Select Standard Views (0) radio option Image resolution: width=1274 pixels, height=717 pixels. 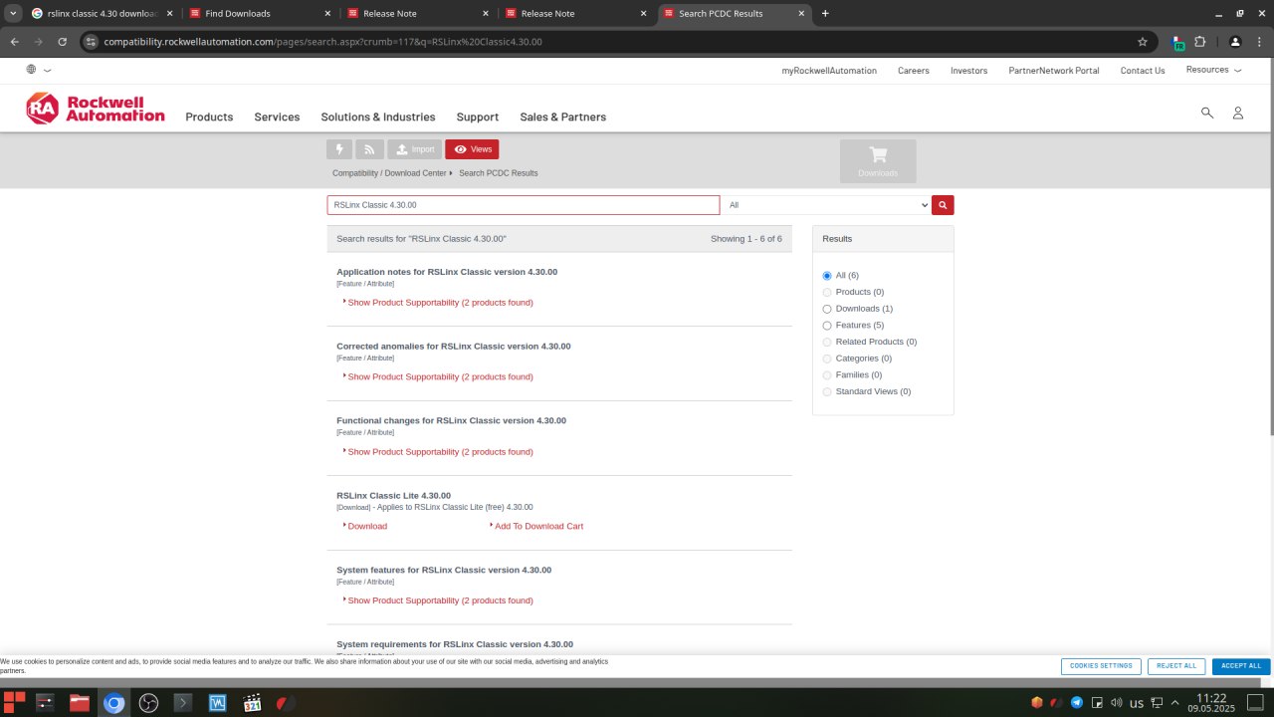tap(827, 391)
